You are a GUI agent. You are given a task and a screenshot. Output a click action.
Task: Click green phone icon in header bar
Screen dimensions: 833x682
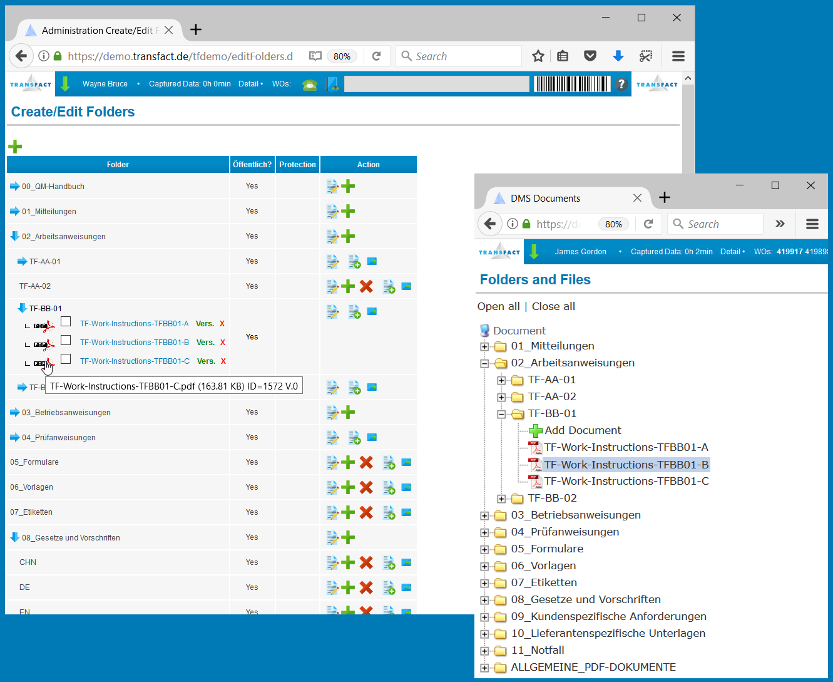(x=310, y=85)
